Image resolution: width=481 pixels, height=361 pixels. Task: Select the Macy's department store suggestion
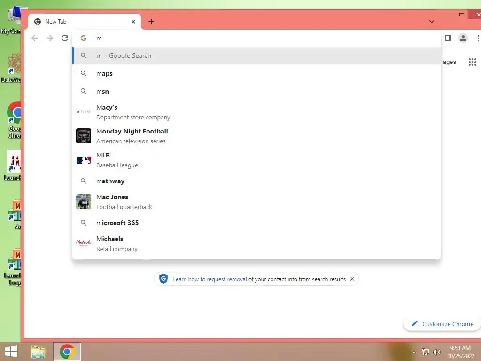pyautogui.click(x=256, y=112)
